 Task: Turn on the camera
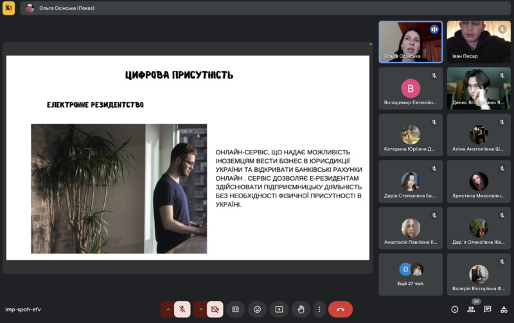[x=215, y=309]
